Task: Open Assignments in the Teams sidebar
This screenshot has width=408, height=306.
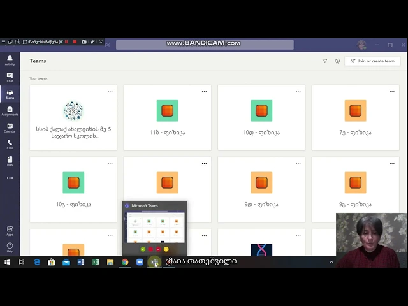Action: [x=10, y=111]
